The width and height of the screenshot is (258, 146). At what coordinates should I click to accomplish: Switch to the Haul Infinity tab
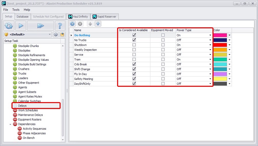click(78, 17)
